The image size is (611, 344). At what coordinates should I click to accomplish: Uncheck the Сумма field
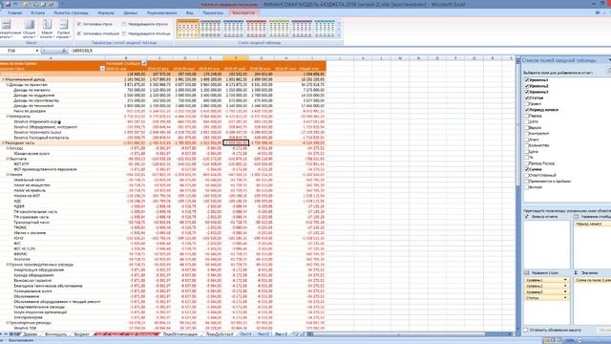point(527,169)
